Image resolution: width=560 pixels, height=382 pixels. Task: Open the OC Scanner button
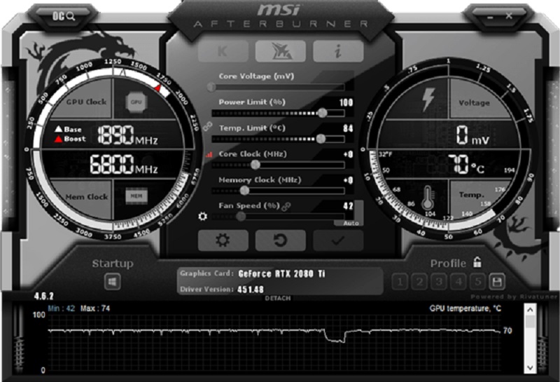pos(64,16)
